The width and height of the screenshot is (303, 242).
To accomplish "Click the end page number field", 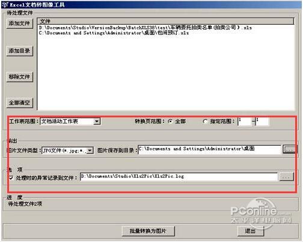I will click(x=262, y=122).
